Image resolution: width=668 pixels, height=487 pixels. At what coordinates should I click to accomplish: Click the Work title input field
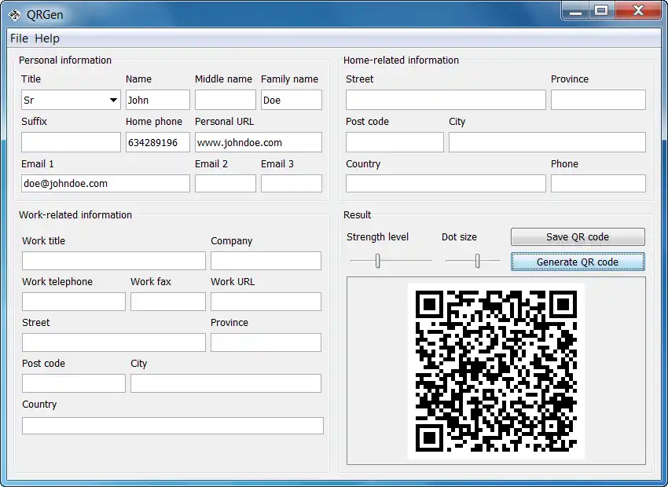tap(114, 261)
